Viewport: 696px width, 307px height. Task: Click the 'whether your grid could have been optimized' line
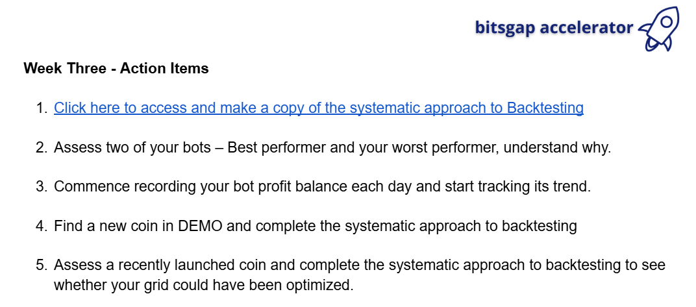(204, 285)
